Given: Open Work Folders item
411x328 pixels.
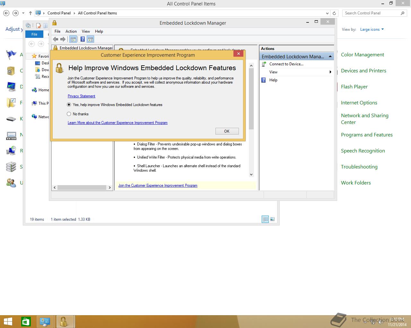Looking at the screenshot, I should (x=356, y=183).
